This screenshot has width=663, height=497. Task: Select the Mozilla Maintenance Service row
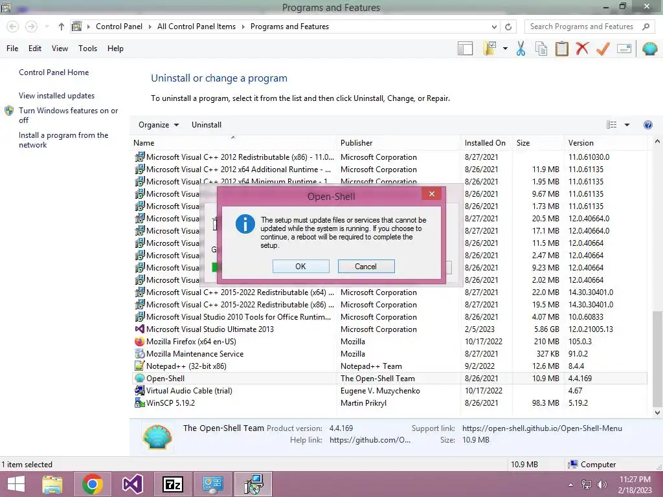pos(390,354)
